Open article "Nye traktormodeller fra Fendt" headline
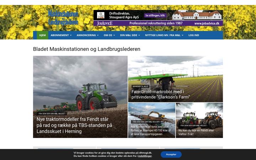The width and height of the screenshot is (256, 160). 74,125
